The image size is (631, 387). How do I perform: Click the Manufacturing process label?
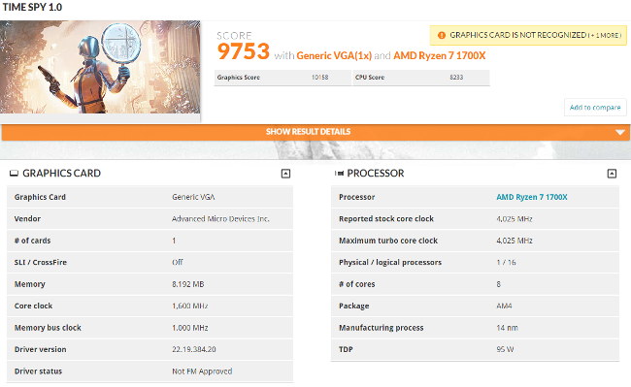382,328
